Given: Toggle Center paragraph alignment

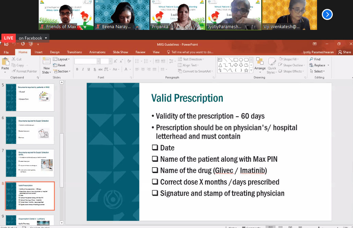Looking at the screenshot, I should coord(143,69).
